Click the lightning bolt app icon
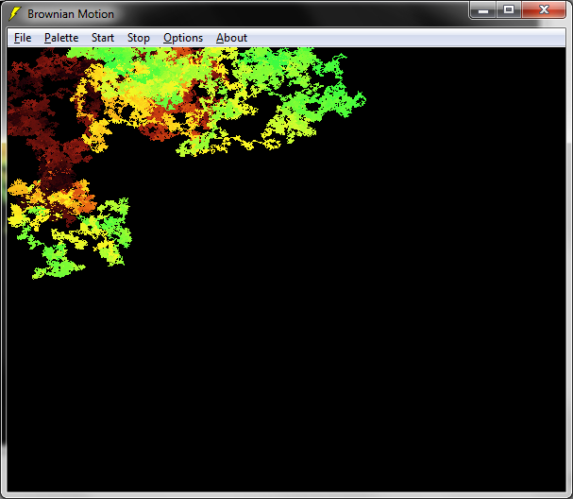This screenshot has height=499, width=573. point(15,13)
